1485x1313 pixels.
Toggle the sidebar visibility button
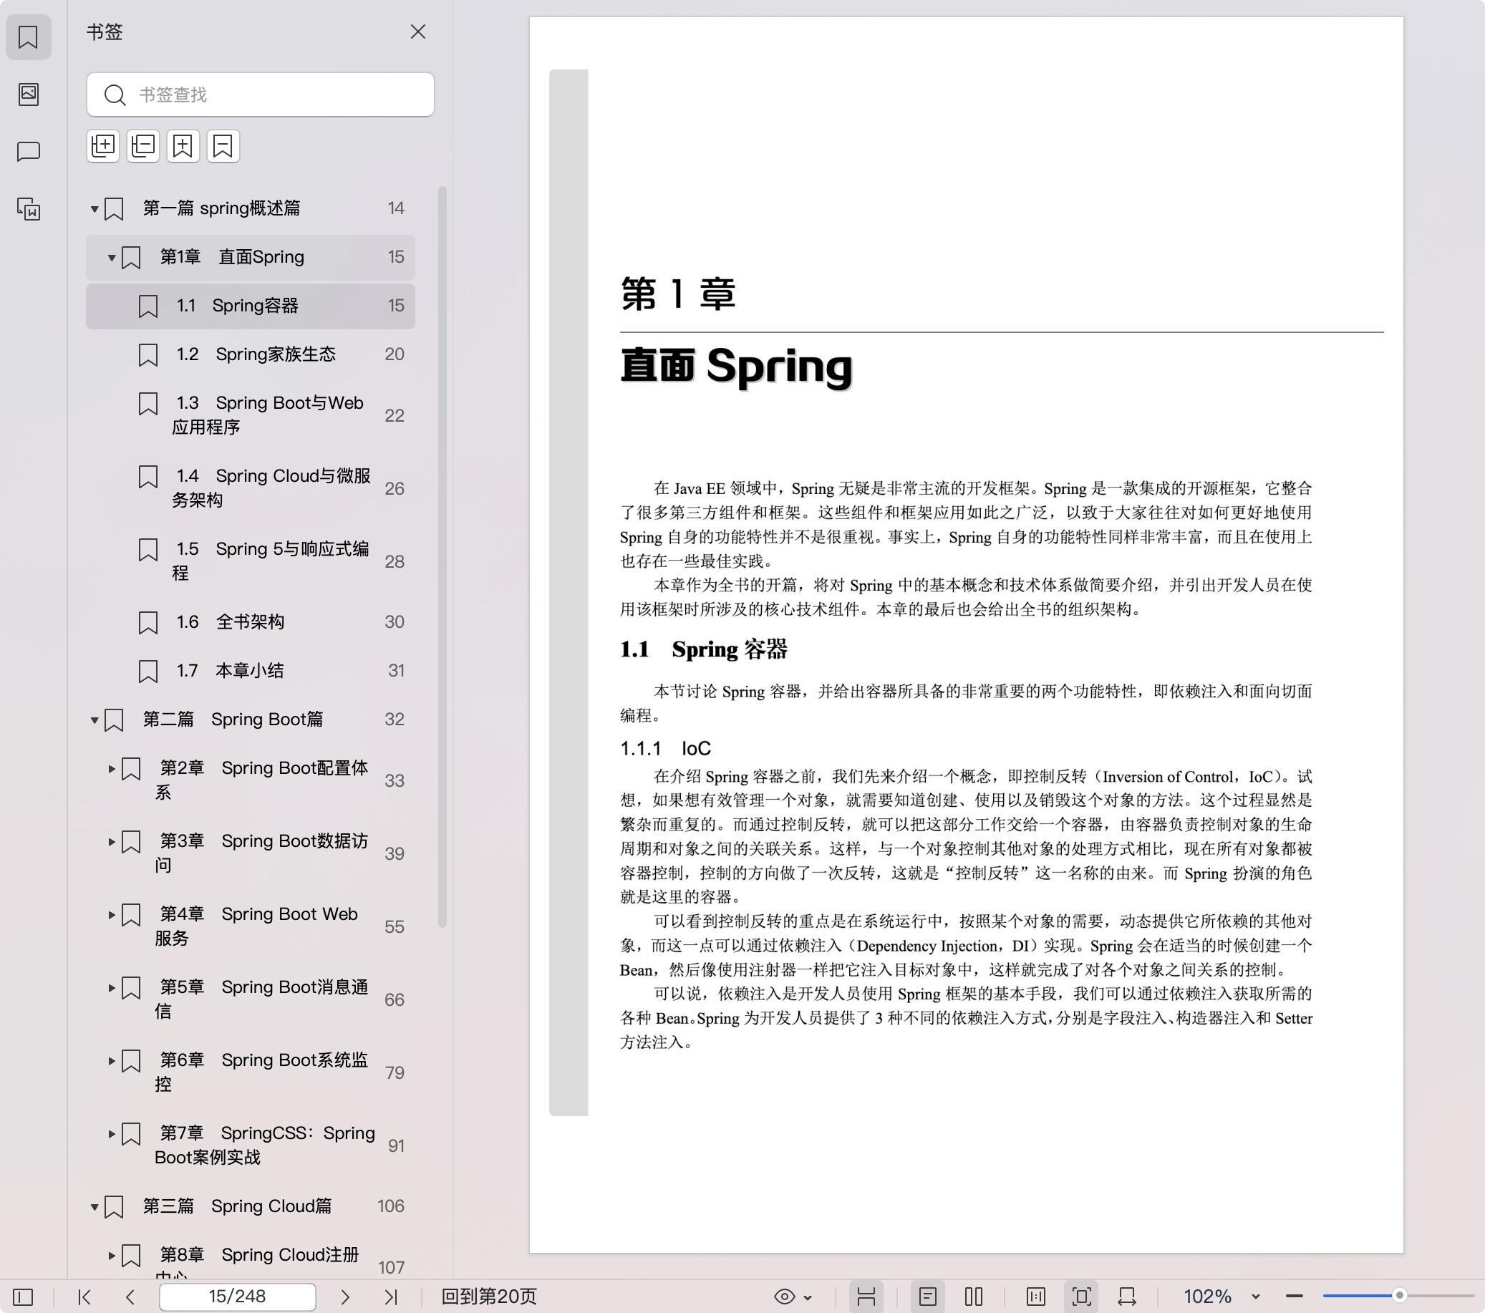[x=23, y=1297]
